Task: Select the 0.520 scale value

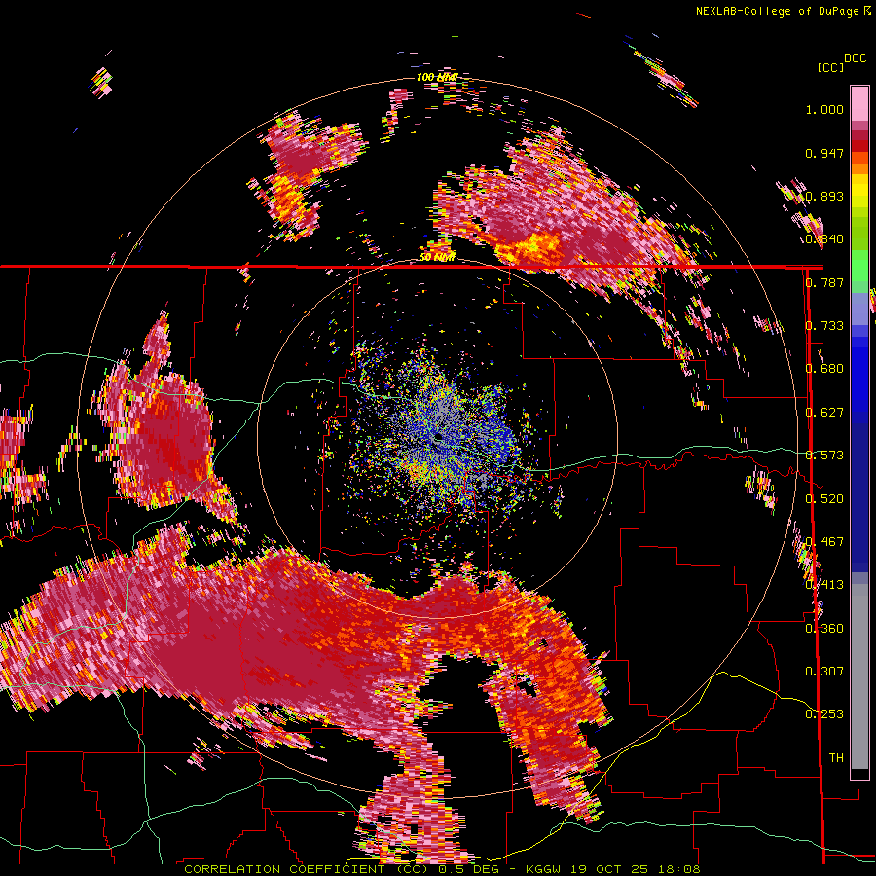Action: 824,499
